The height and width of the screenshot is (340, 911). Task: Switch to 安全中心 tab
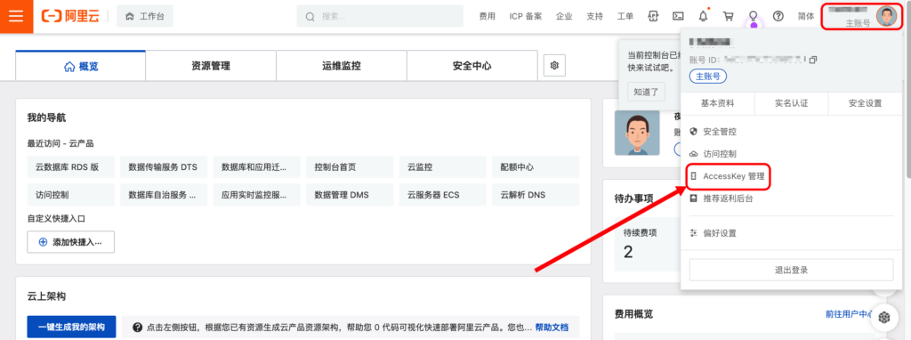[x=472, y=66]
